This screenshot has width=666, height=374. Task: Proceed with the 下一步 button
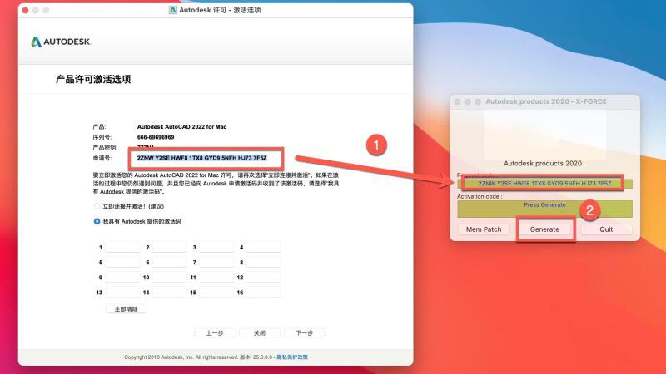pyautogui.click(x=305, y=333)
